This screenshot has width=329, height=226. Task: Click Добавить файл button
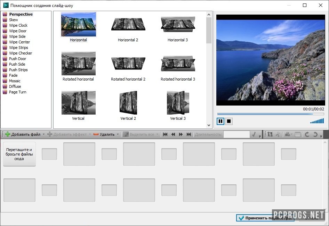pos(23,134)
